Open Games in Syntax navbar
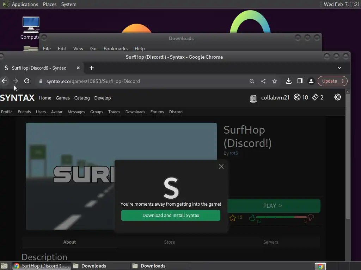This screenshot has width=361, height=270. click(x=63, y=98)
